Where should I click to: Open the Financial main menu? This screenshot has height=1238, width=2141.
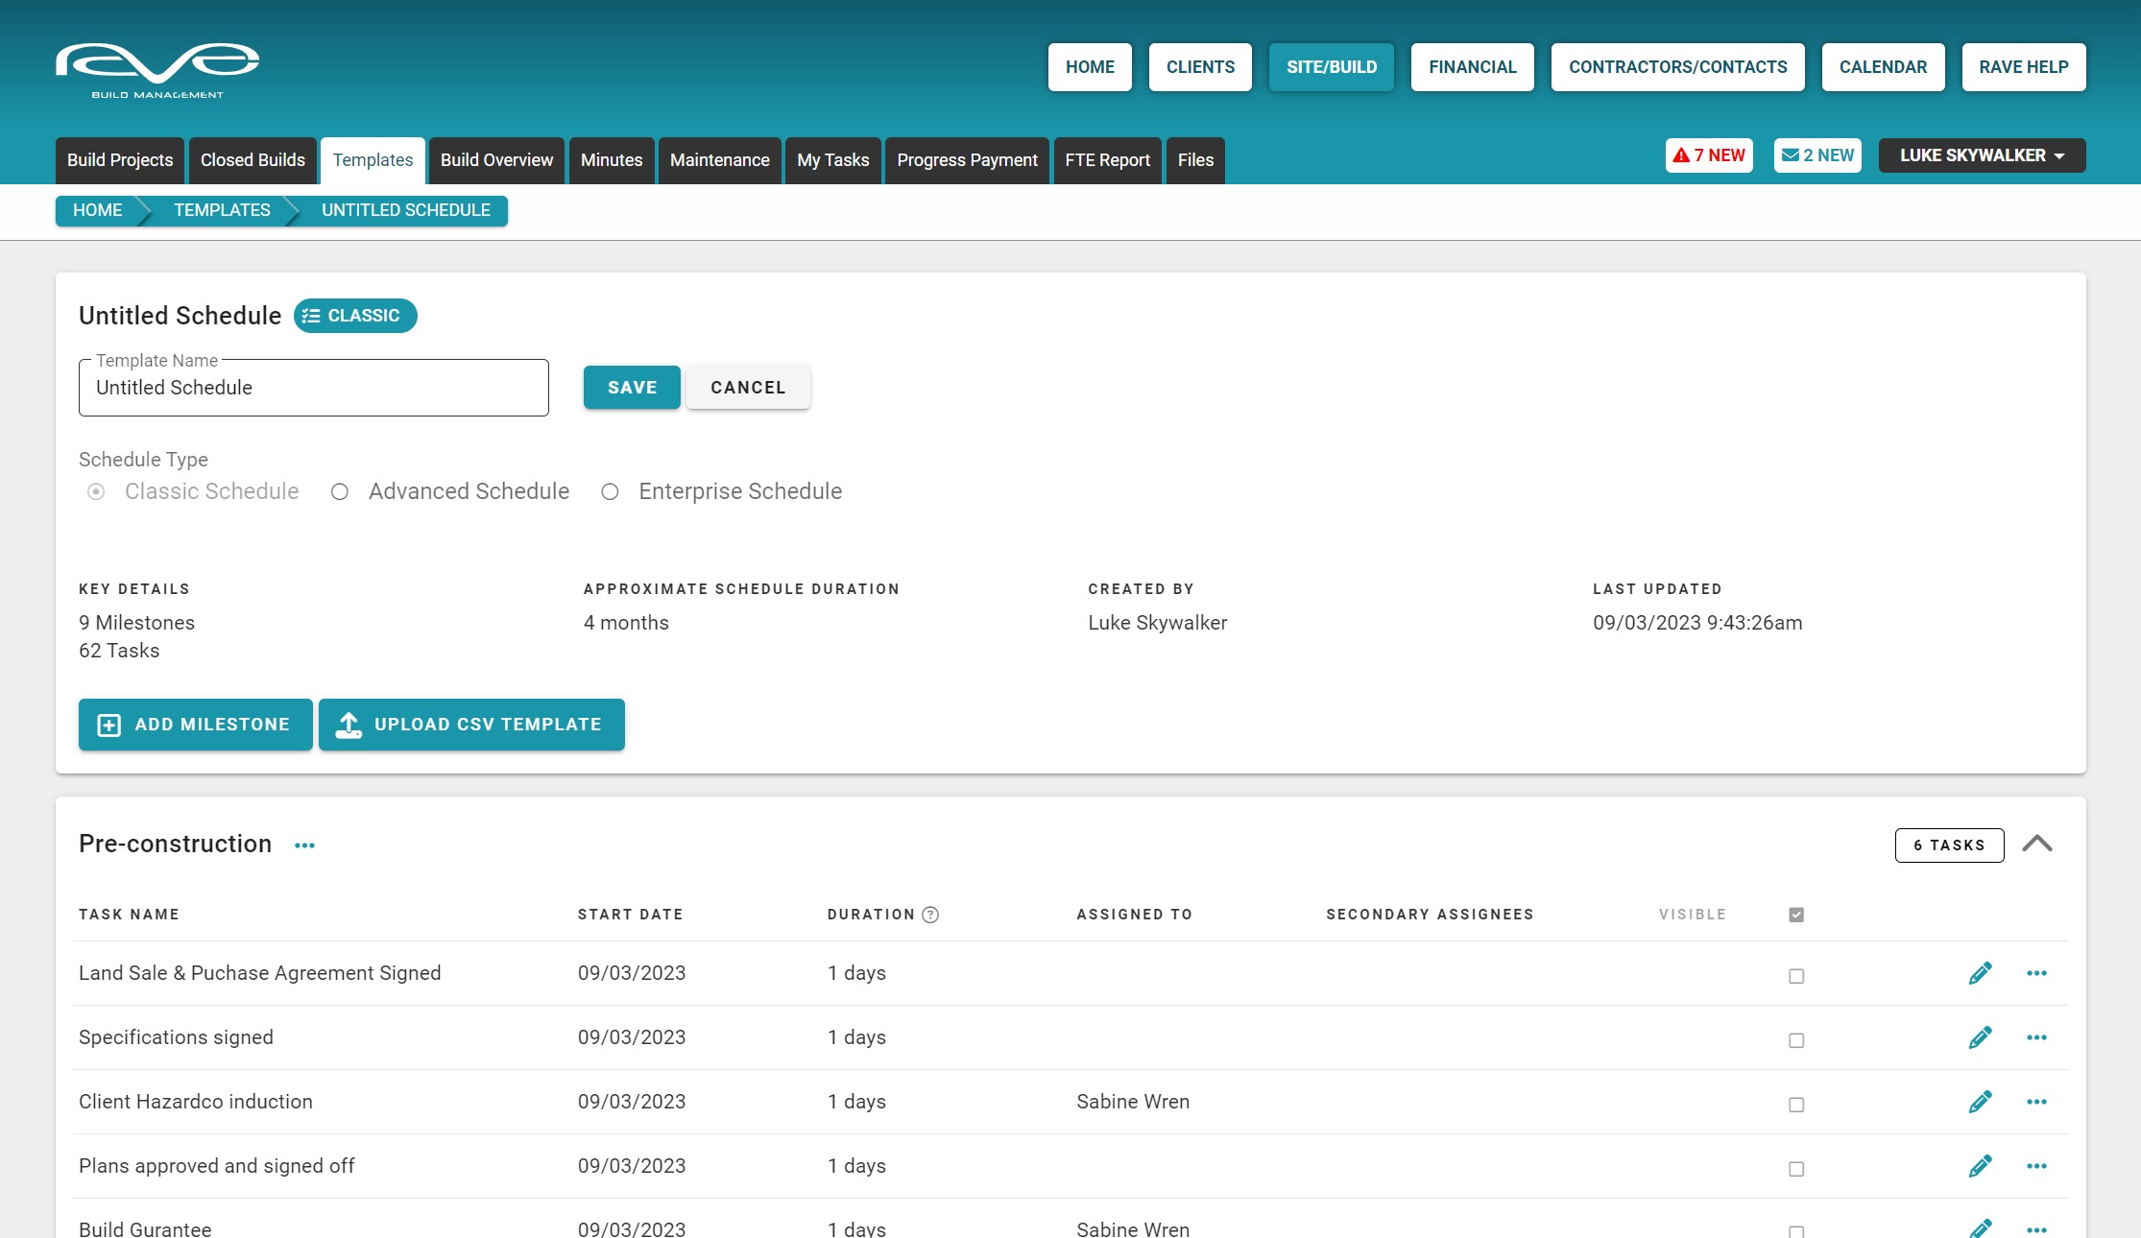pos(1472,67)
